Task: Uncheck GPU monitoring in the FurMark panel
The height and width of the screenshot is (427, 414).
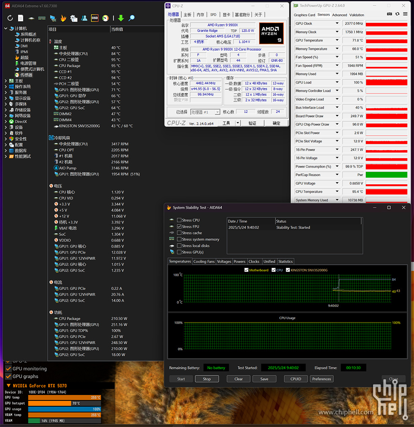Action: click(x=8, y=369)
